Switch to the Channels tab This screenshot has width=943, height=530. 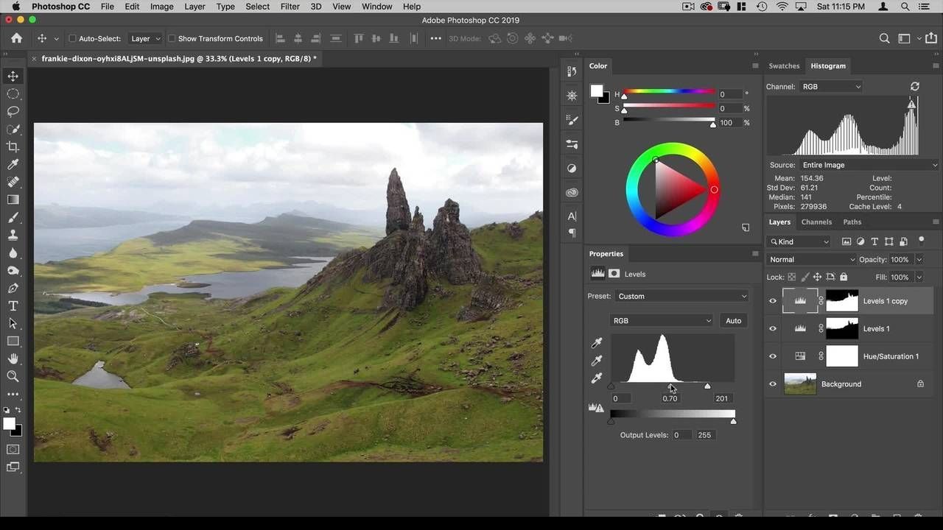[816, 222]
